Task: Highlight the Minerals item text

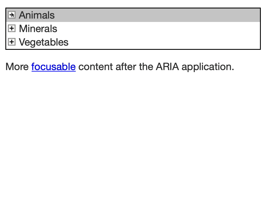Action: [x=38, y=29]
